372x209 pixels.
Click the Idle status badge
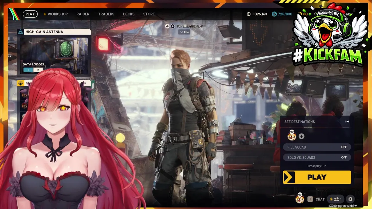(184, 32)
